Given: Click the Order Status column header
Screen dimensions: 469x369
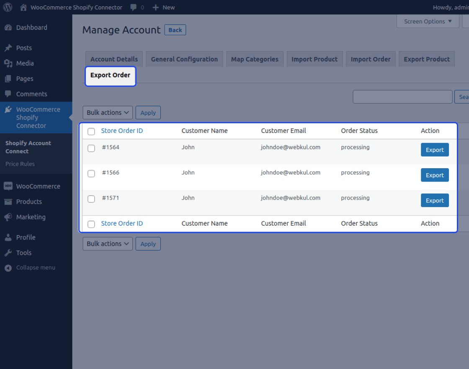Looking at the screenshot, I should tap(359, 130).
